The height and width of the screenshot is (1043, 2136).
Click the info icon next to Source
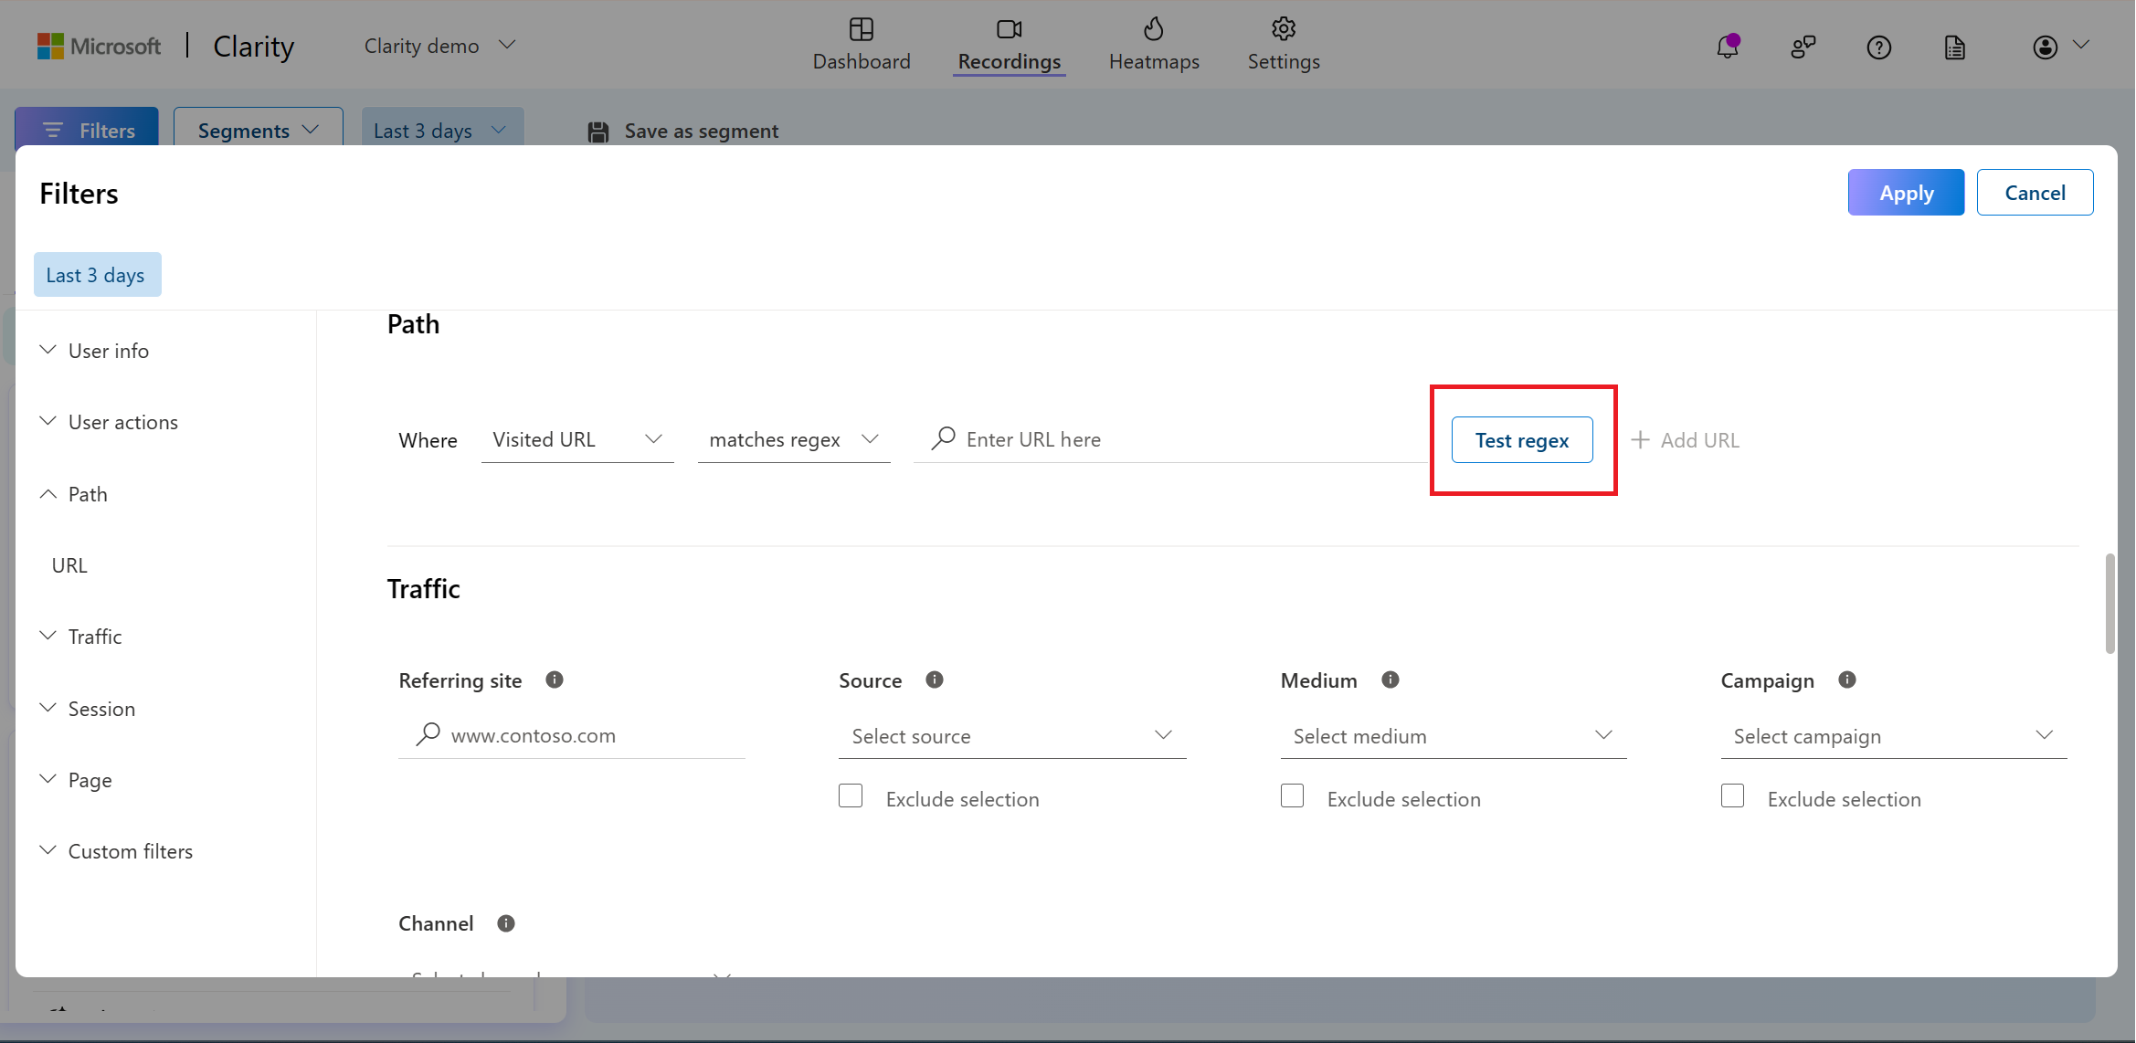[x=934, y=680]
